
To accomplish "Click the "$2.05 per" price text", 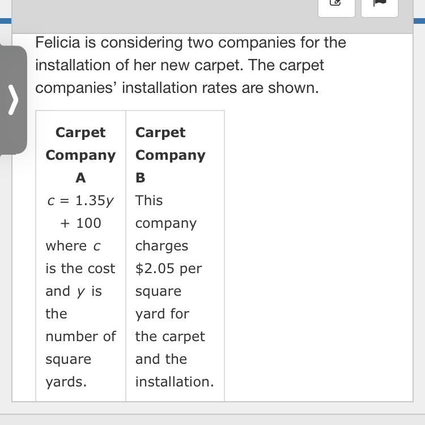I will coord(168,269).
